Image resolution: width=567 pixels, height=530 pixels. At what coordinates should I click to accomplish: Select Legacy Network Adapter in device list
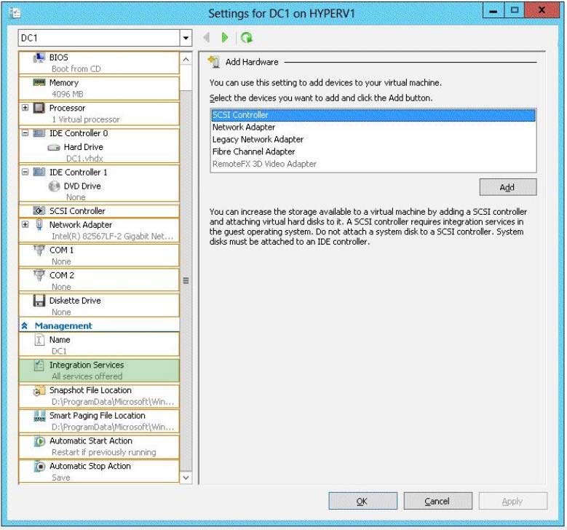(373, 140)
